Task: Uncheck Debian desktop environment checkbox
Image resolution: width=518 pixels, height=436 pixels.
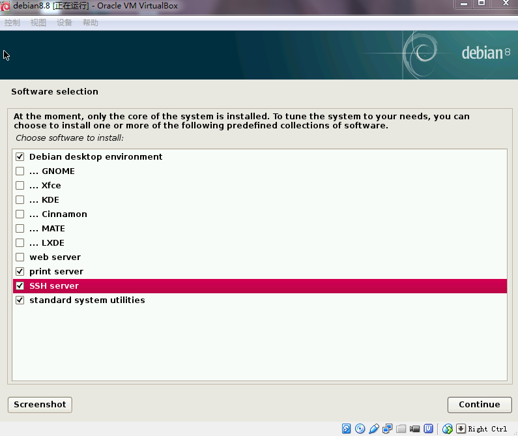Action: pos(20,157)
